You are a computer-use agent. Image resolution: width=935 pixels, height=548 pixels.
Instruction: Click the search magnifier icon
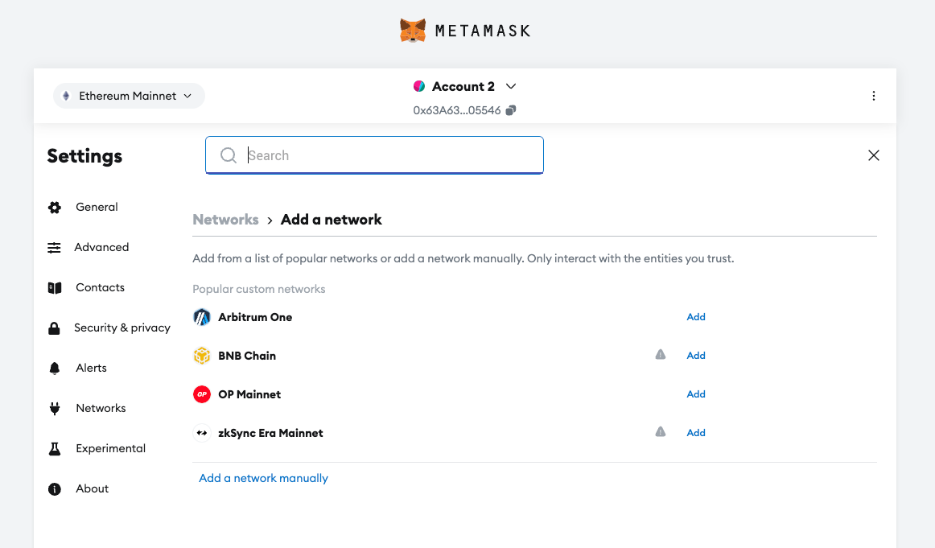click(229, 155)
